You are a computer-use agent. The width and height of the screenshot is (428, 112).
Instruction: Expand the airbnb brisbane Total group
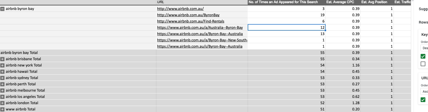click(2, 59)
